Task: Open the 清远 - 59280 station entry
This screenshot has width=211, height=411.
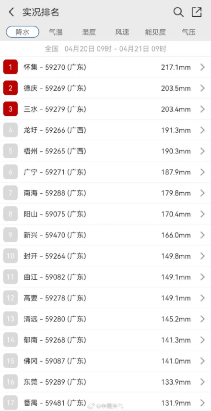Action: (x=105, y=319)
